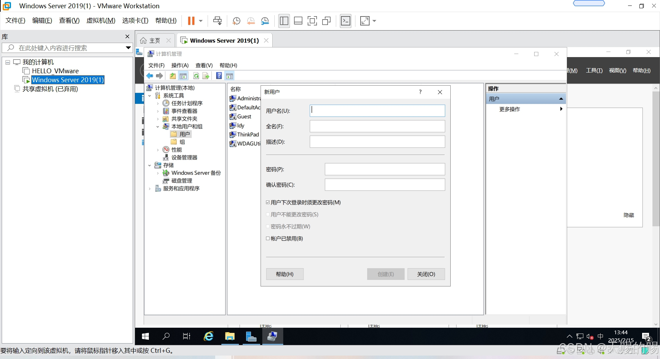Image resolution: width=660 pixels, height=359 pixels.
Task: Collapse the 我的计算机 node in the library
Action: pyautogui.click(x=8, y=62)
